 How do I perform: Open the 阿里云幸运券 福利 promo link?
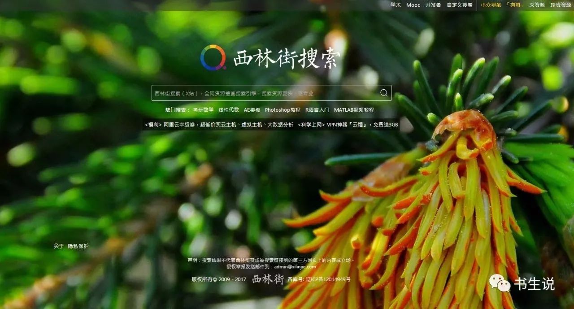click(219, 125)
